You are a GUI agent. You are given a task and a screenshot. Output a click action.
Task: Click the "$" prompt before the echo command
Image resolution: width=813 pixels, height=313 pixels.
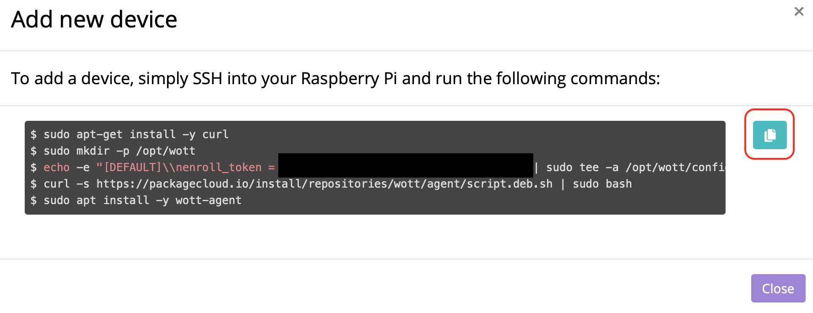click(x=33, y=167)
